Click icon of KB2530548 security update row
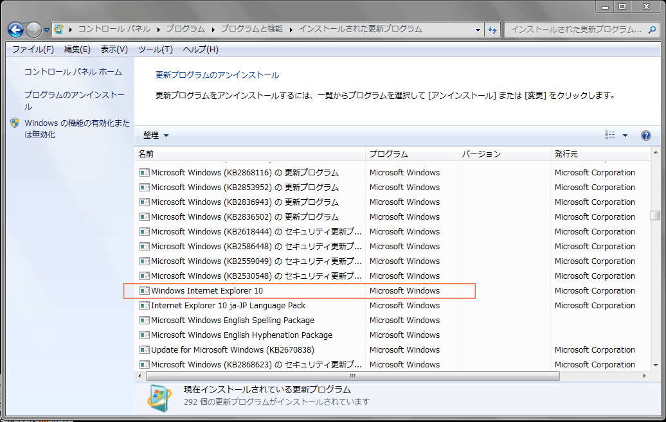This screenshot has height=422, width=666. 145,276
